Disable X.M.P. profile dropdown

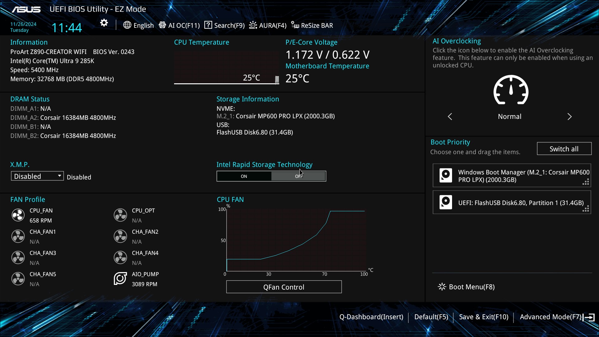pos(37,176)
